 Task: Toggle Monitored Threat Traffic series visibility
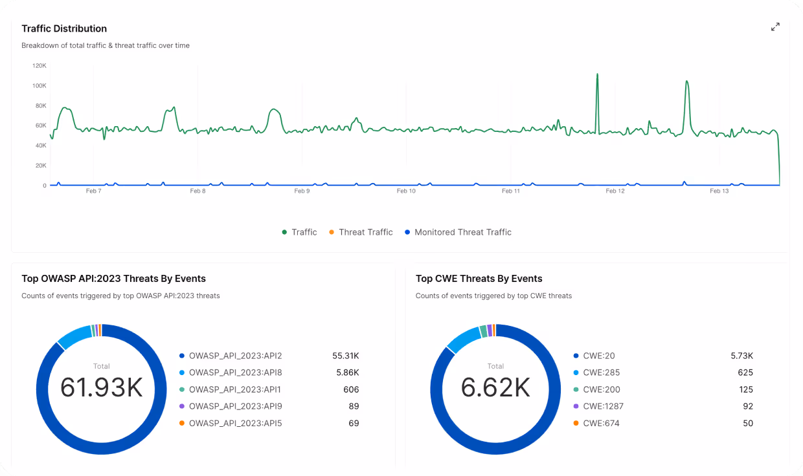point(458,232)
